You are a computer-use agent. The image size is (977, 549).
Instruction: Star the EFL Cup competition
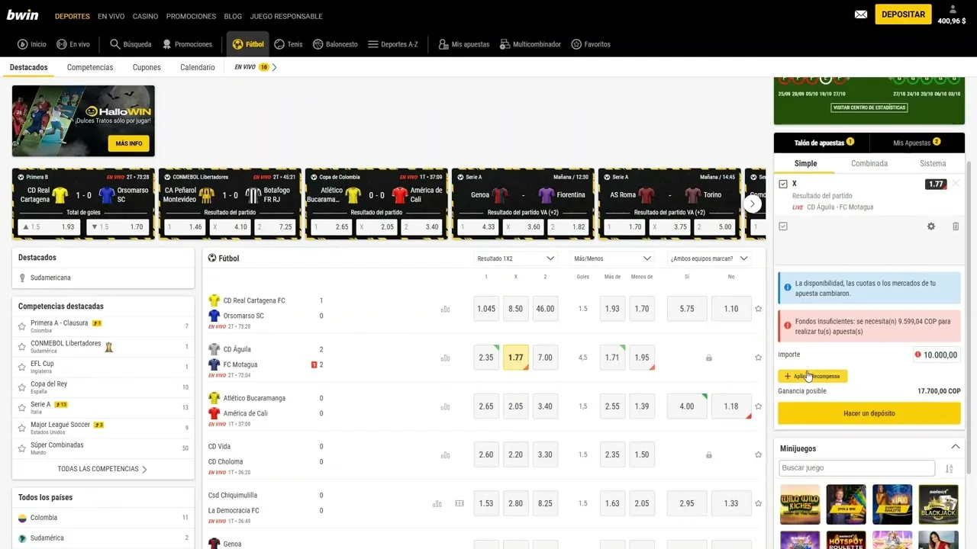pyautogui.click(x=22, y=367)
